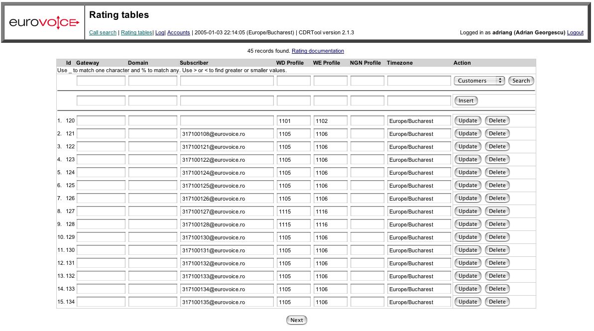Viewport: 594px width, 331px height.
Task: Open the Accounts link
Action: (178, 32)
